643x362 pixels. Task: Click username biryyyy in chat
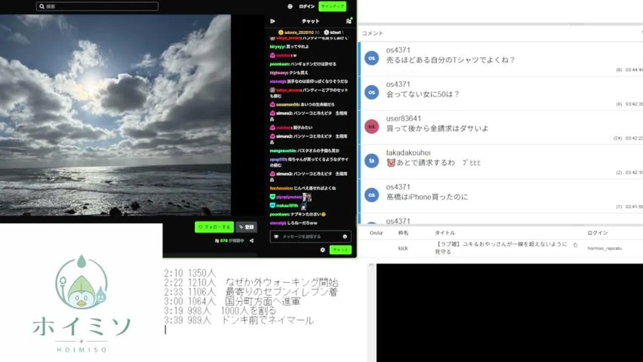277,47
